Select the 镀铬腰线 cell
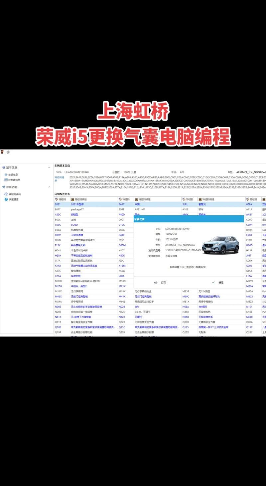Image resolution: width=266 pixels, height=486 pixels. pyautogui.click(x=94, y=271)
